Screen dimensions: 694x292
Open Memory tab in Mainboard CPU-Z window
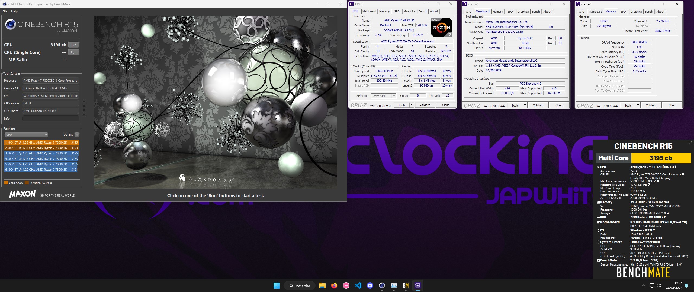pyautogui.click(x=498, y=12)
